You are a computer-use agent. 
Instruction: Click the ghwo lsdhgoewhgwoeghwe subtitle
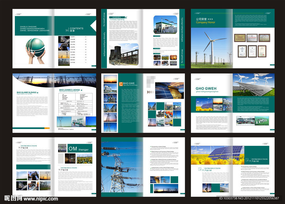point(207,92)
